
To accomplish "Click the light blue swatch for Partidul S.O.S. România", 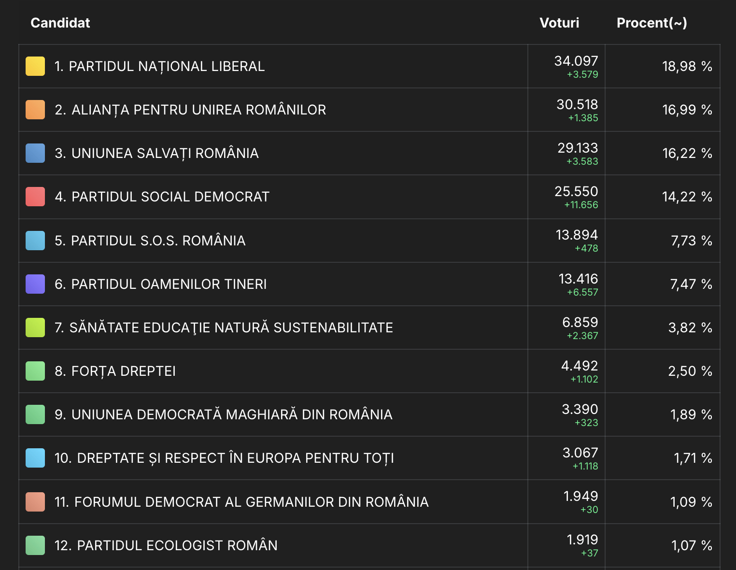I will pos(35,241).
